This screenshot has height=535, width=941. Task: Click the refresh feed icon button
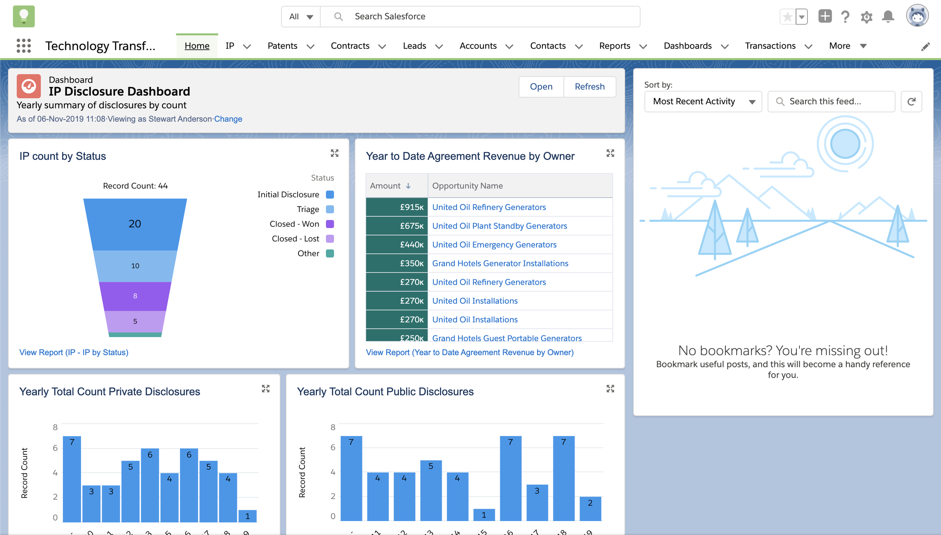pos(911,102)
